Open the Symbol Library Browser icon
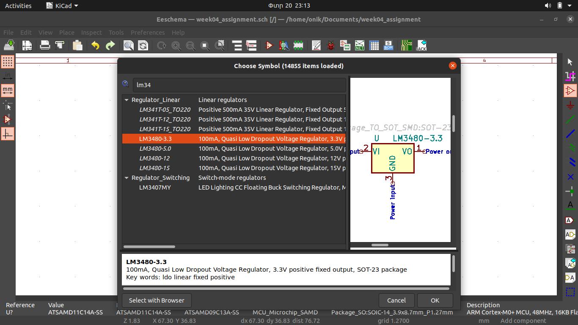The height and width of the screenshot is (325, 578). coord(283,45)
